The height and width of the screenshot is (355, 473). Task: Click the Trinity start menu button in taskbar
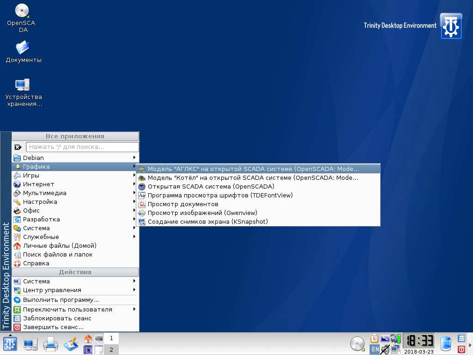tap(10, 344)
